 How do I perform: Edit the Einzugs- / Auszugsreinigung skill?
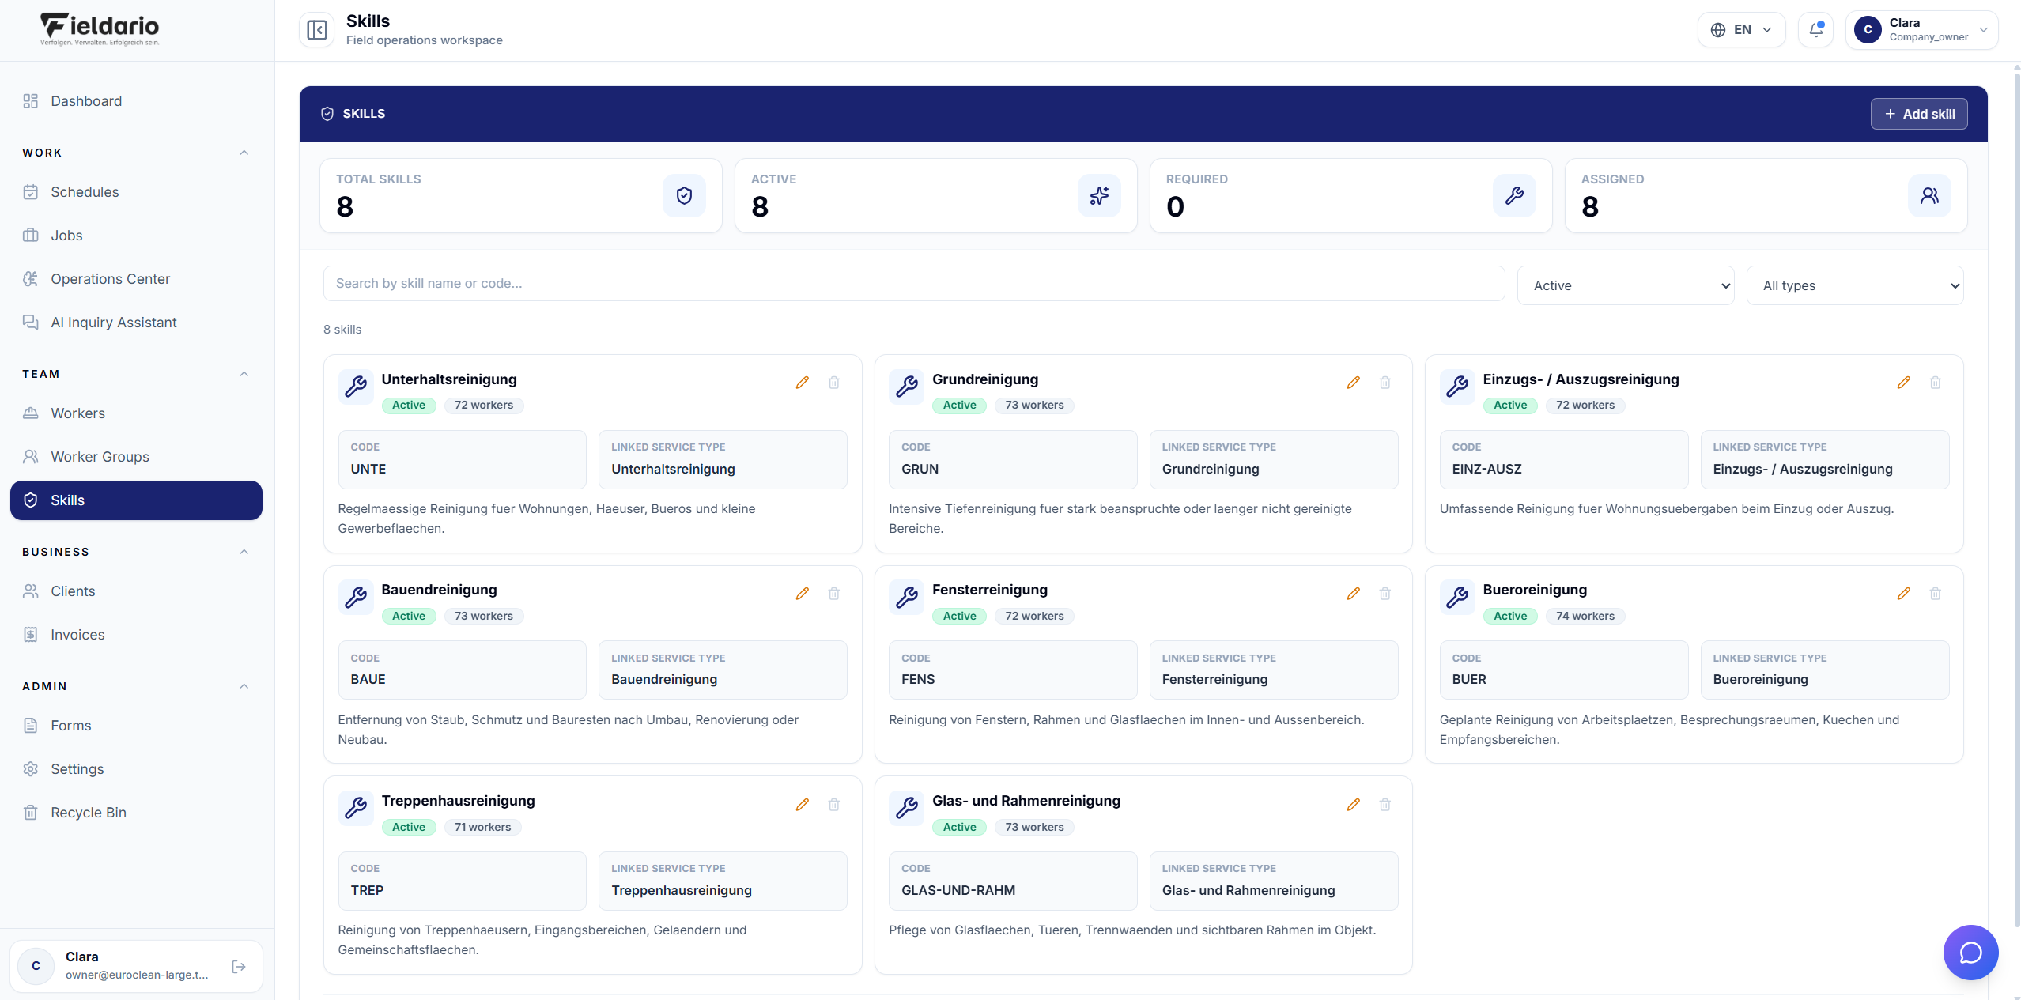click(x=1903, y=383)
